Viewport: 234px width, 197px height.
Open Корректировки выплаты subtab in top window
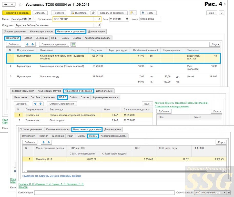(97, 38)
